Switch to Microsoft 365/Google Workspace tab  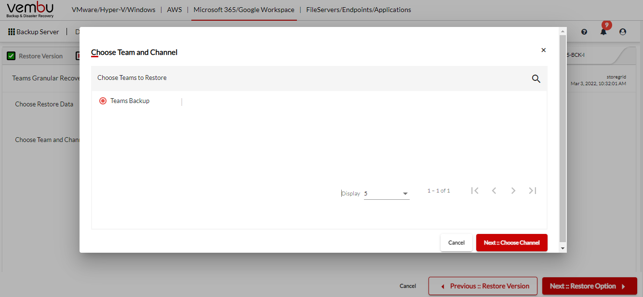pos(244,10)
